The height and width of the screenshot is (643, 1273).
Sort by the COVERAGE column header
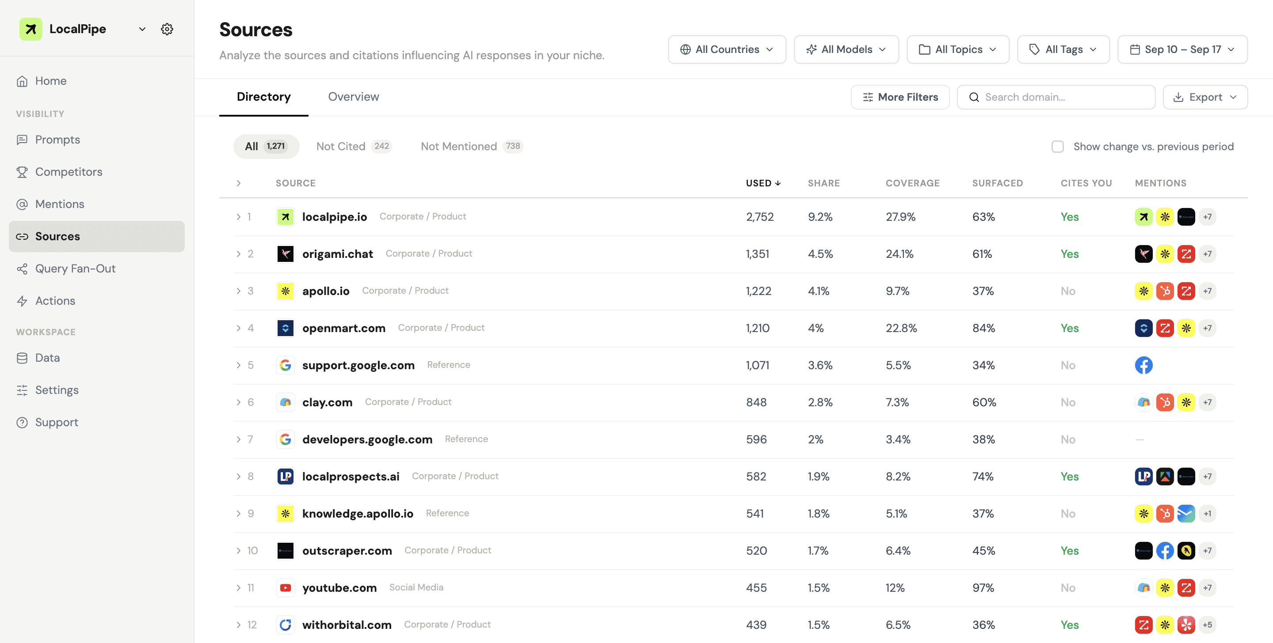pyautogui.click(x=912, y=183)
